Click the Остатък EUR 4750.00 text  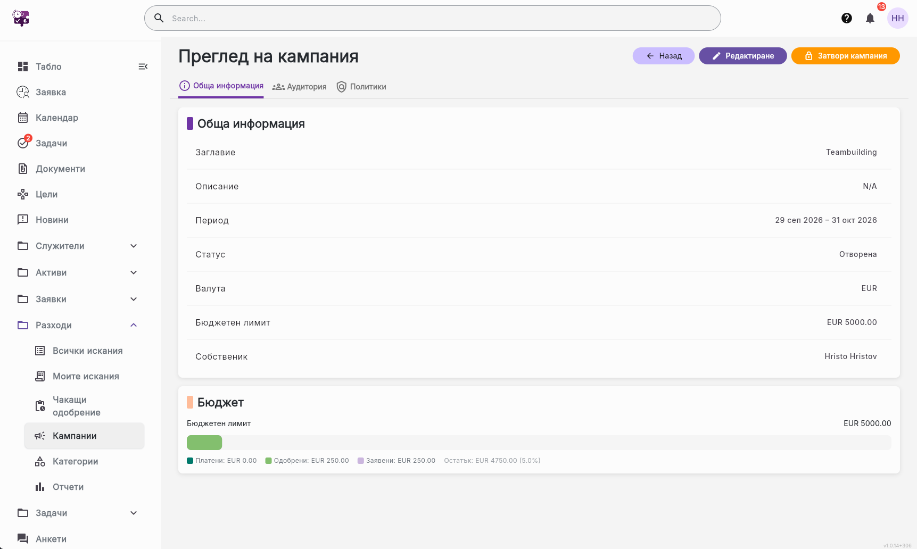(492, 461)
